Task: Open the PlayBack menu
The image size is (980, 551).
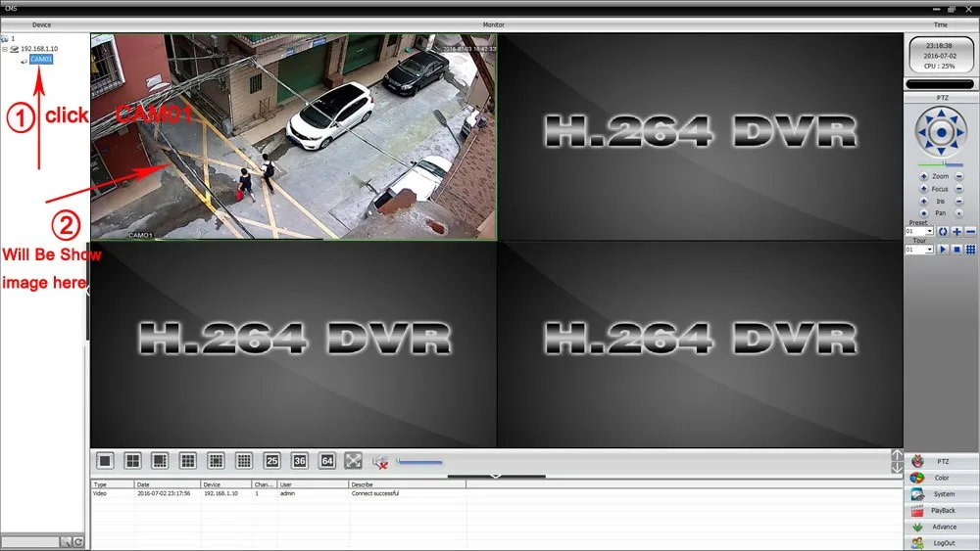Action: click(x=942, y=510)
